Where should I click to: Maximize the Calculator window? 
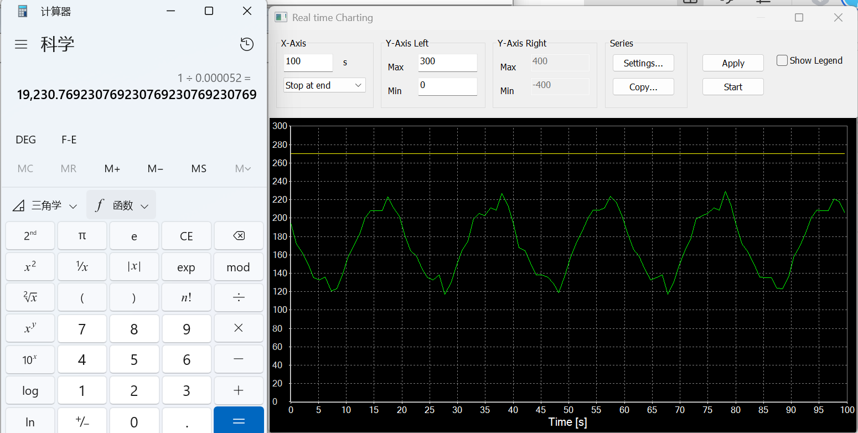[209, 11]
